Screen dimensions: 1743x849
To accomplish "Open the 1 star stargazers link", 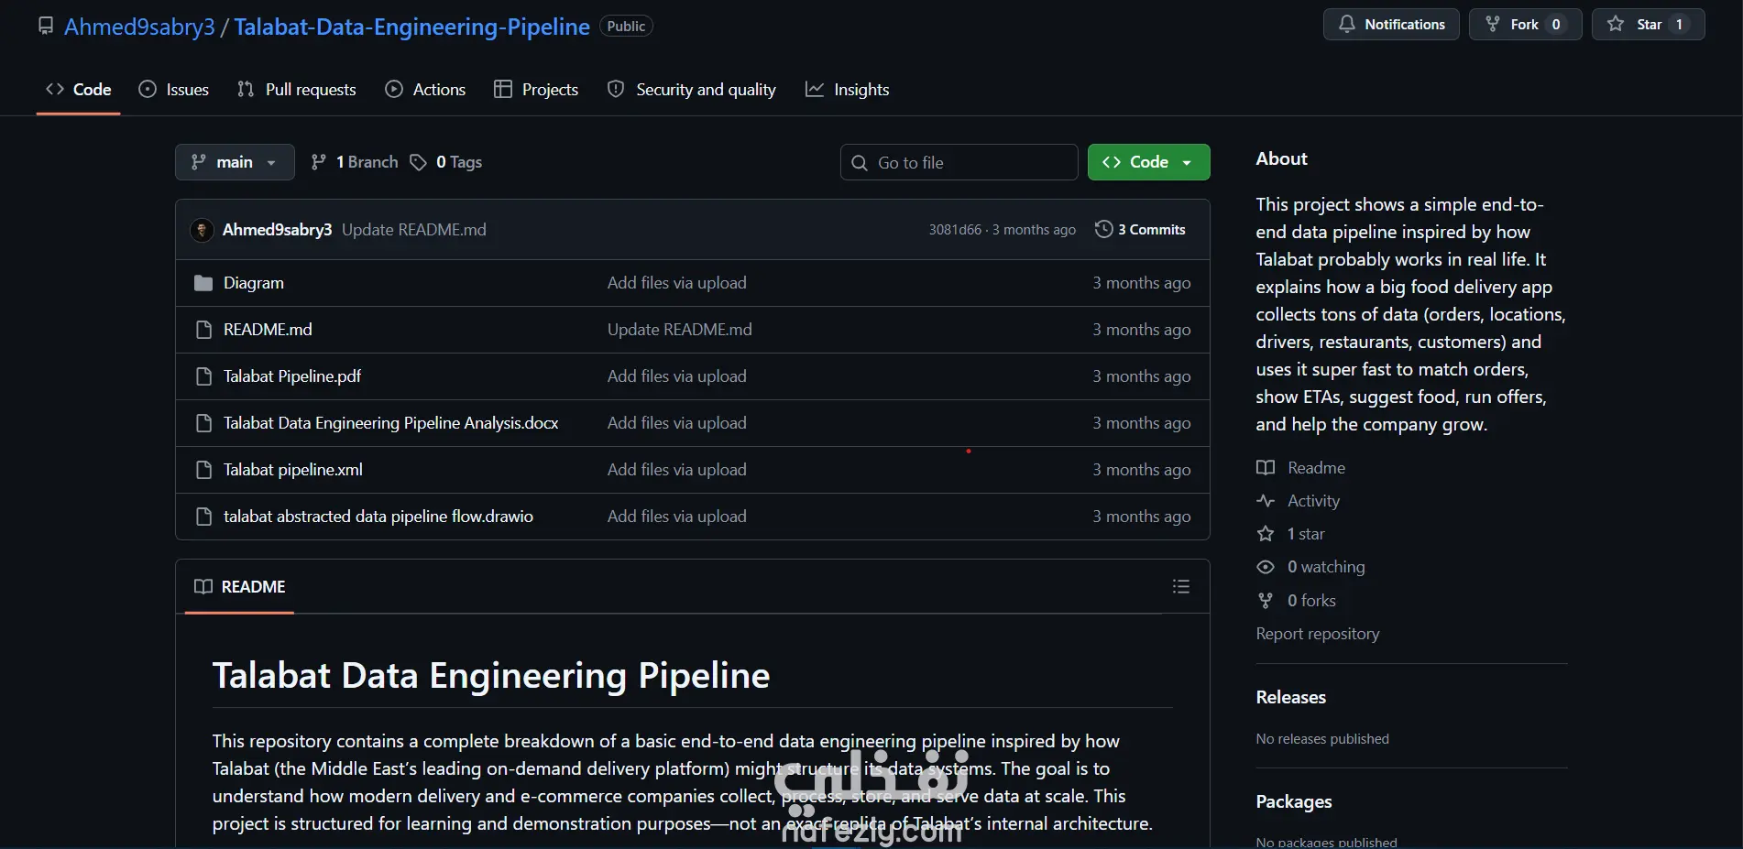I will [x=1305, y=534].
